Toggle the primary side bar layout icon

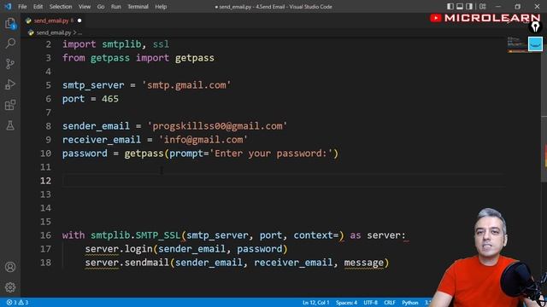point(450,6)
